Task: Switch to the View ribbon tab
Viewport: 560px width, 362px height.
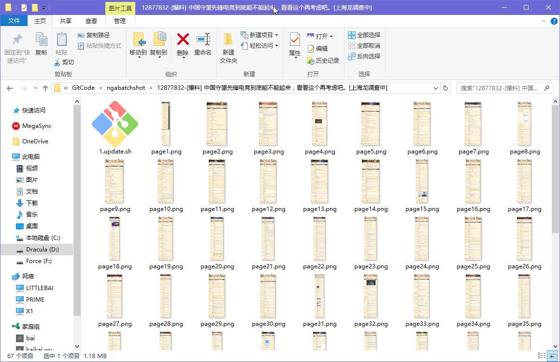Action: (x=91, y=21)
